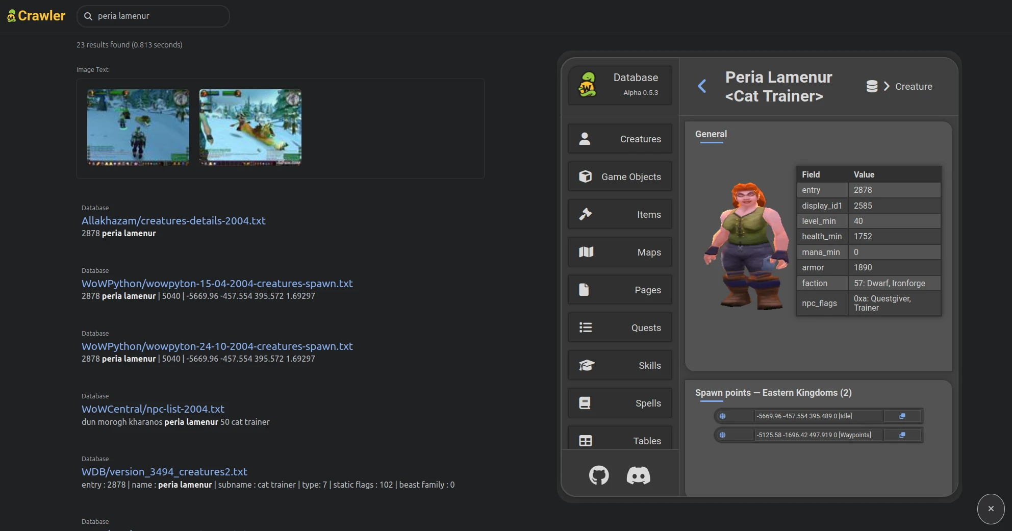
Task: Click the globe icon for the Waypoints spawn
Action: pos(722,435)
